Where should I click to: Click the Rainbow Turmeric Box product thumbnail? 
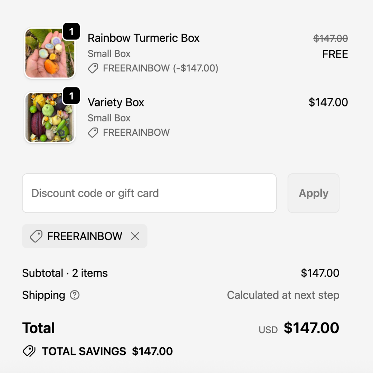pyautogui.click(x=50, y=53)
